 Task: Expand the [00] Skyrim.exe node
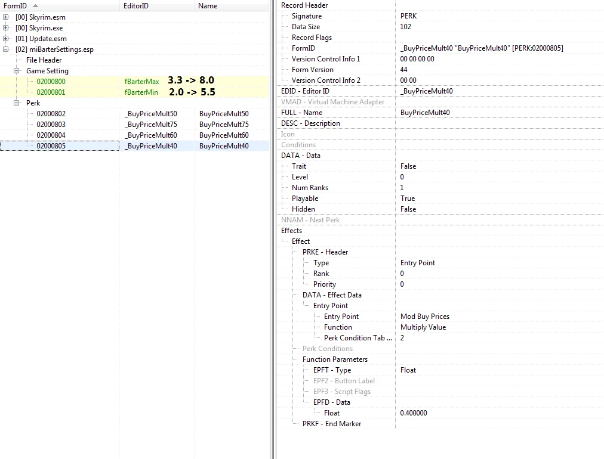pos(5,27)
